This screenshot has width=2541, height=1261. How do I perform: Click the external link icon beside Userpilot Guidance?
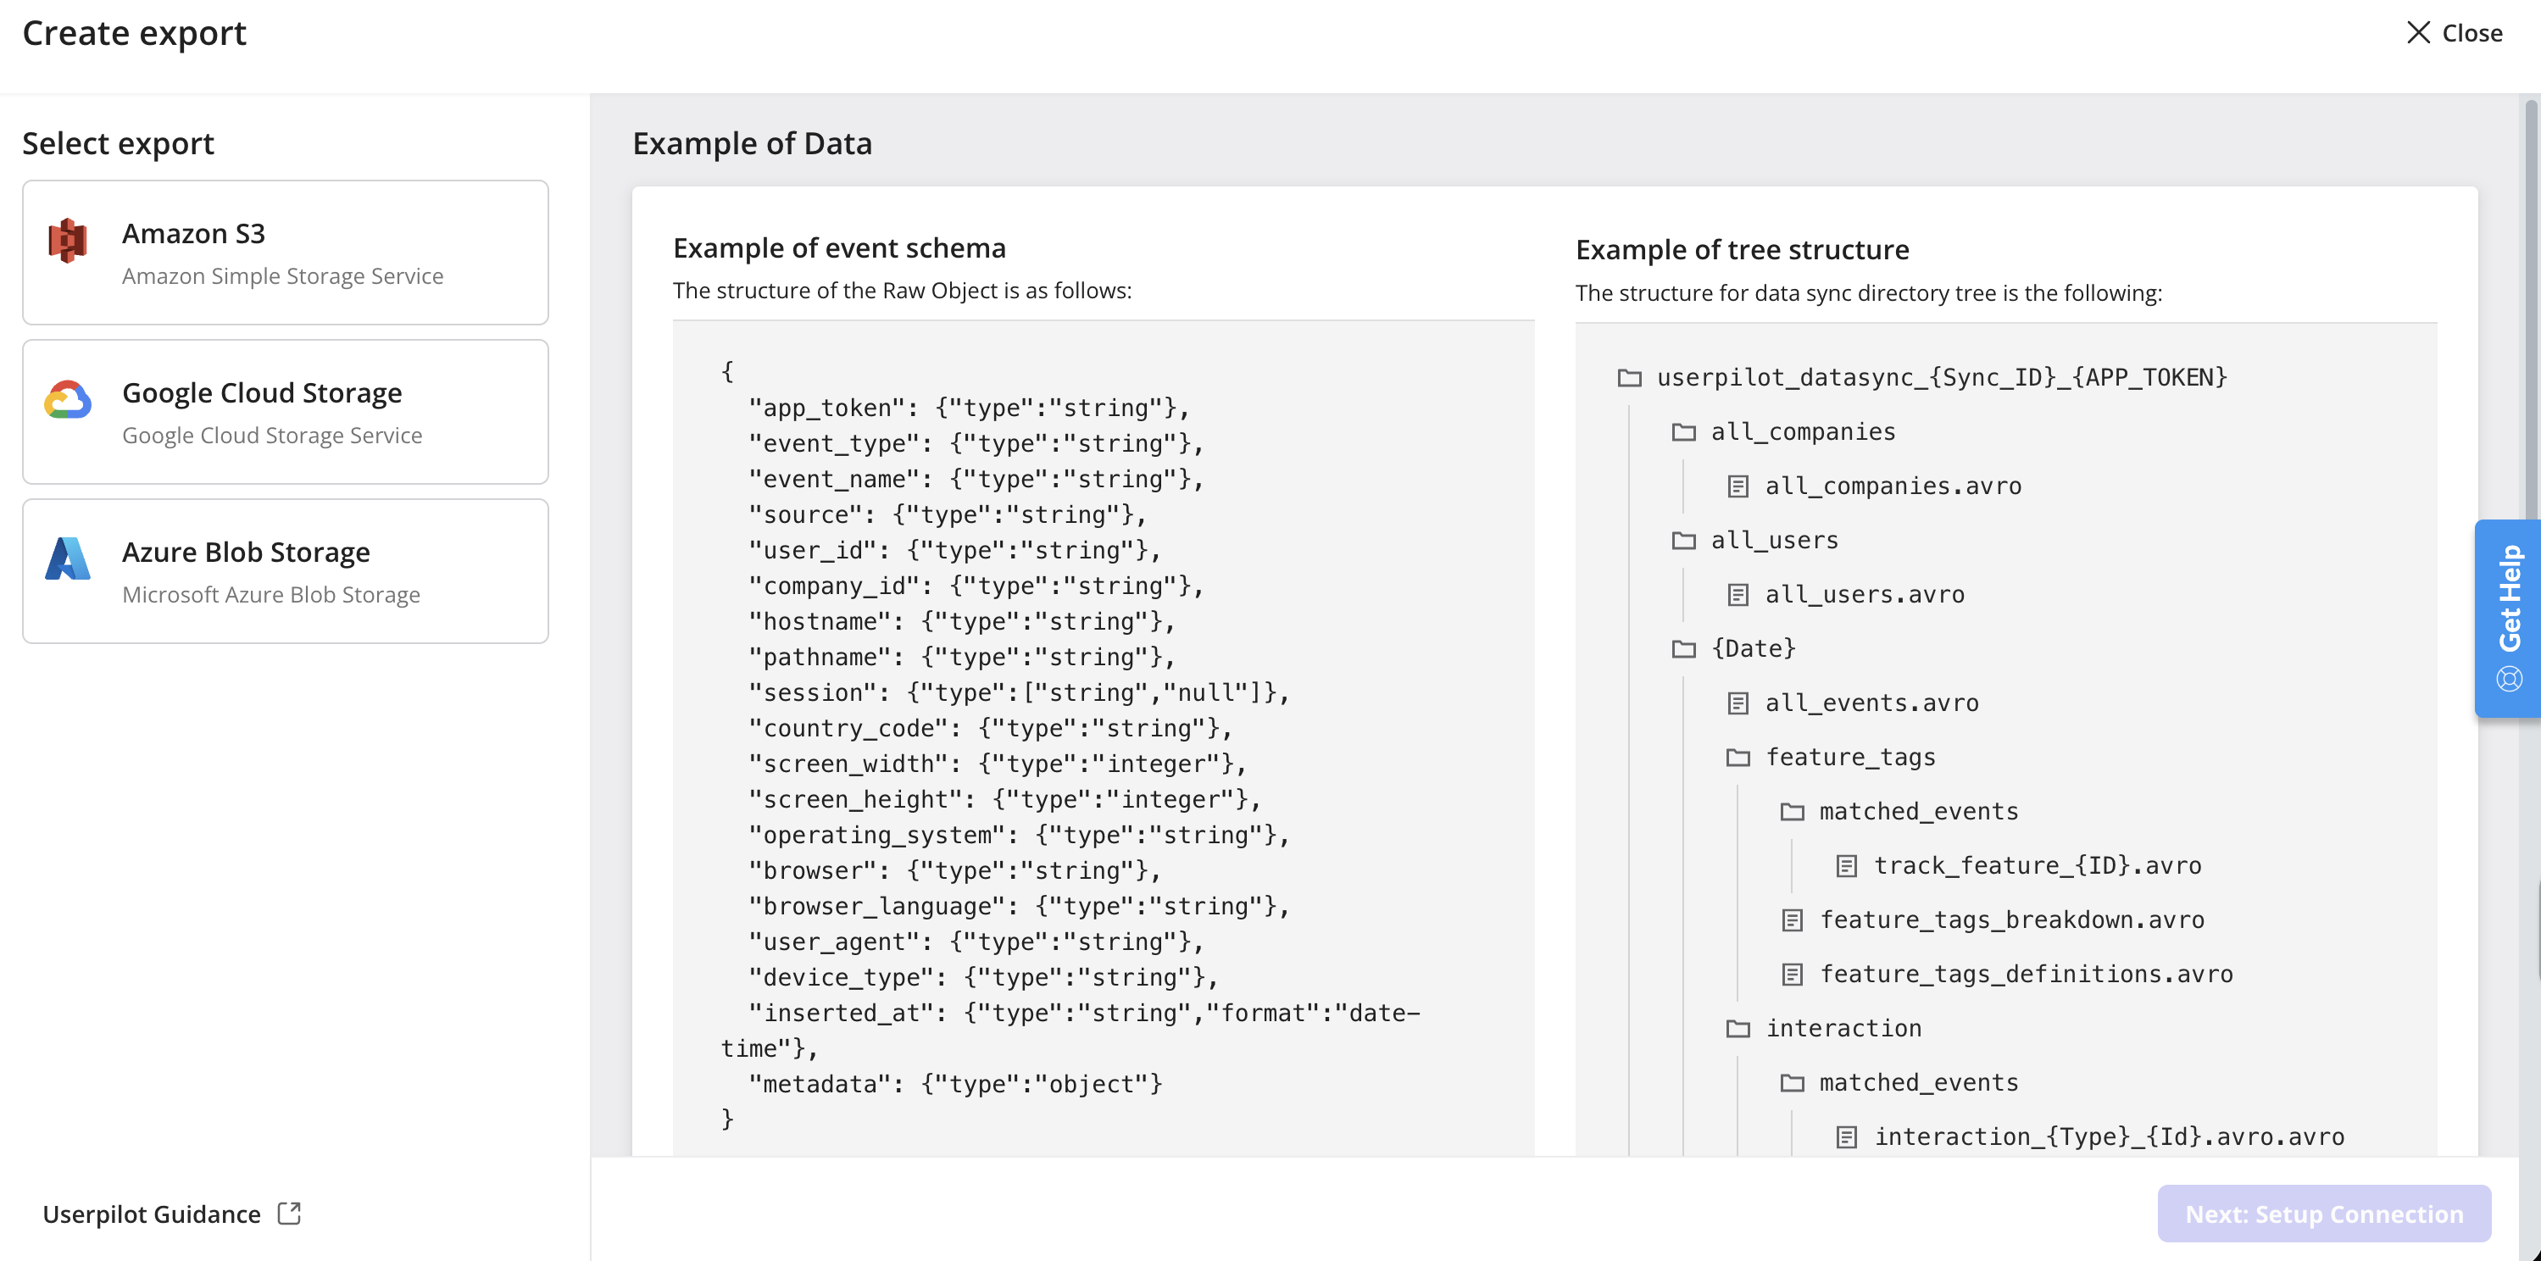click(289, 1213)
